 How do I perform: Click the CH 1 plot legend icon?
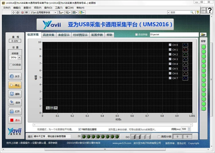point(185,50)
